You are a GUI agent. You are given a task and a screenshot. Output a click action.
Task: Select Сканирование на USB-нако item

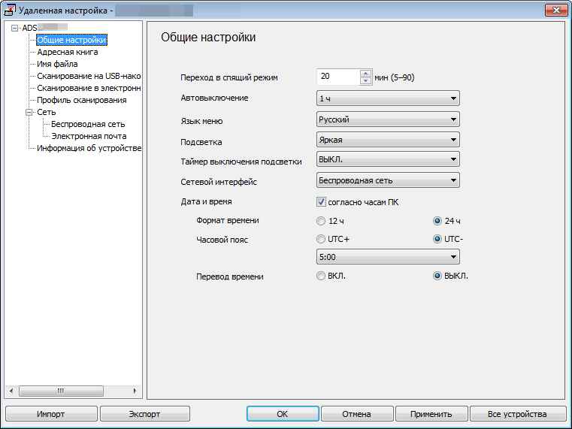click(89, 76)
